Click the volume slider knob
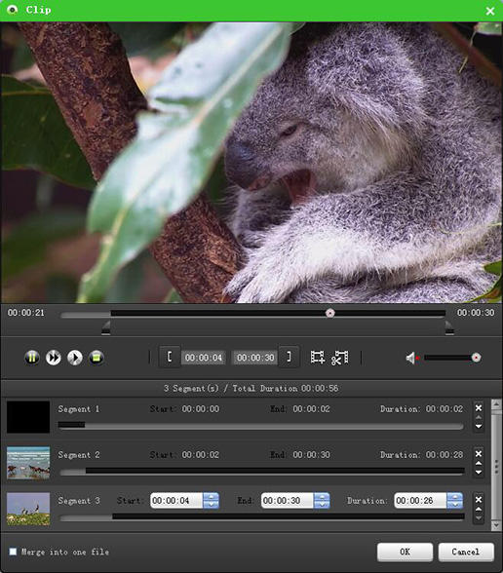 pyautogui.click(x=476, y=358)
